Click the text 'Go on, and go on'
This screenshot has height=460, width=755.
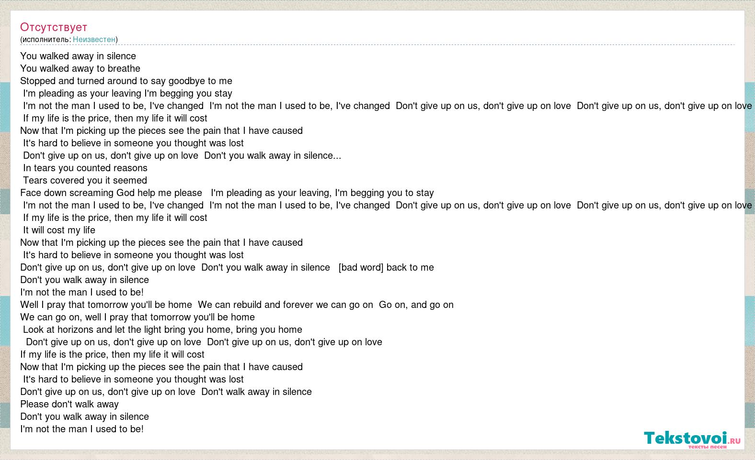click(x=416, y=305)
